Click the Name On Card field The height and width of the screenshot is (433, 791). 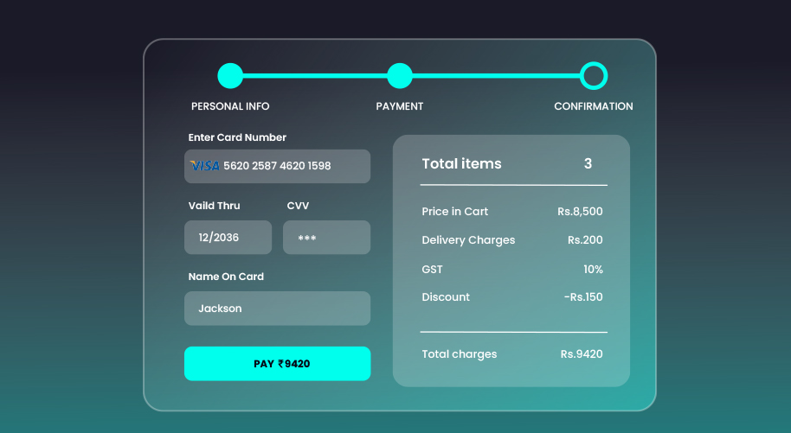click(277, 309)
